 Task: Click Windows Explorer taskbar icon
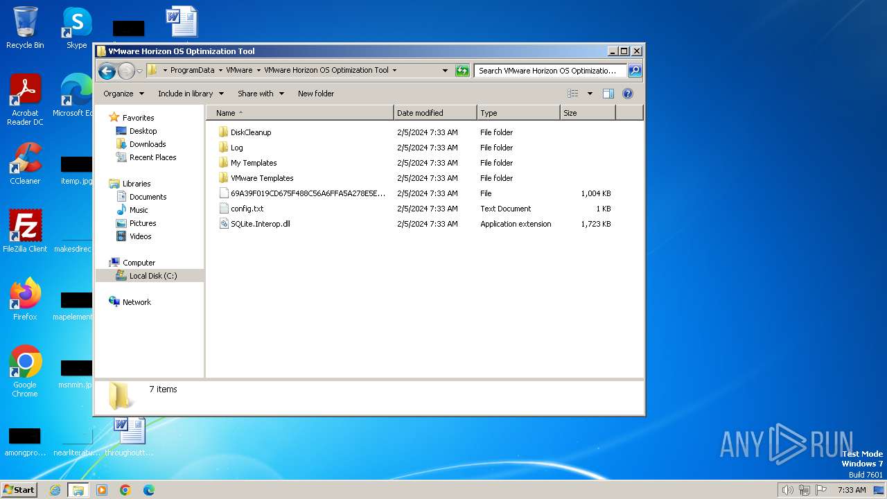pos(78,490)
